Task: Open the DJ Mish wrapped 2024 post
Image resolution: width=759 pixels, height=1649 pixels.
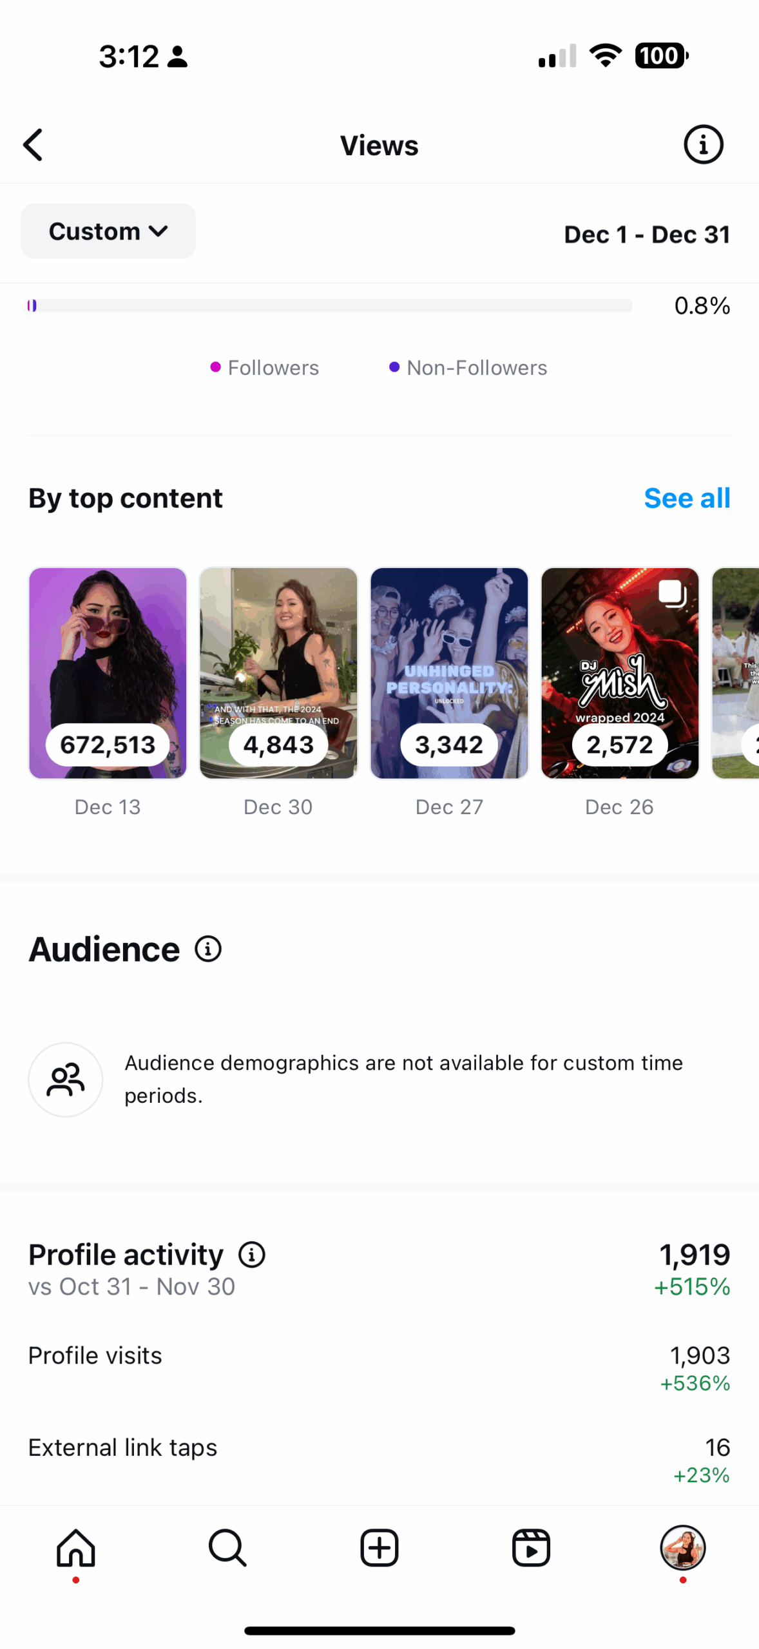Action: tap(619, 672)
